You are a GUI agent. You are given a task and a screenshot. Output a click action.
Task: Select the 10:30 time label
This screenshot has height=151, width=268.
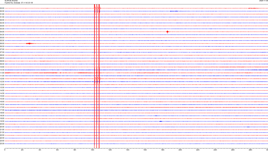[x=2, y=70]
